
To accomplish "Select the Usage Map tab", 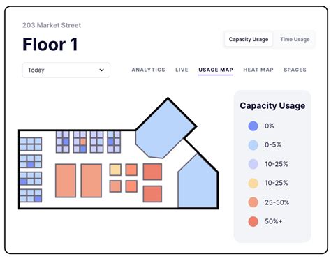I will [216, 70].
